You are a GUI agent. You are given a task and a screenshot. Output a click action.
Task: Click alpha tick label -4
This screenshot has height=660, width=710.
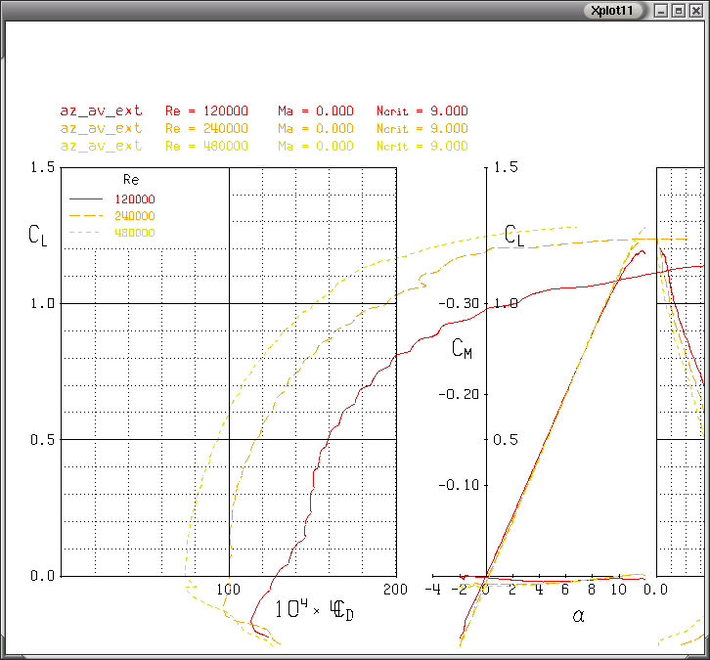point(433,590)
